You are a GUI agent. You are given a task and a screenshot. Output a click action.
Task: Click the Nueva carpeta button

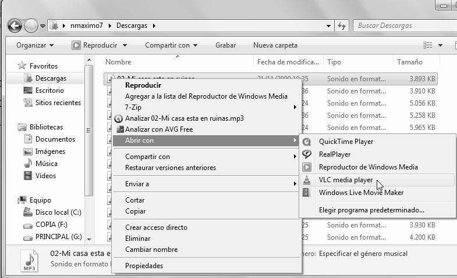pyautogui.click(x=275, y=45)
